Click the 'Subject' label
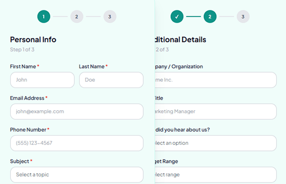Viewport: 286px width, 184px height. [x=19, y=161]
